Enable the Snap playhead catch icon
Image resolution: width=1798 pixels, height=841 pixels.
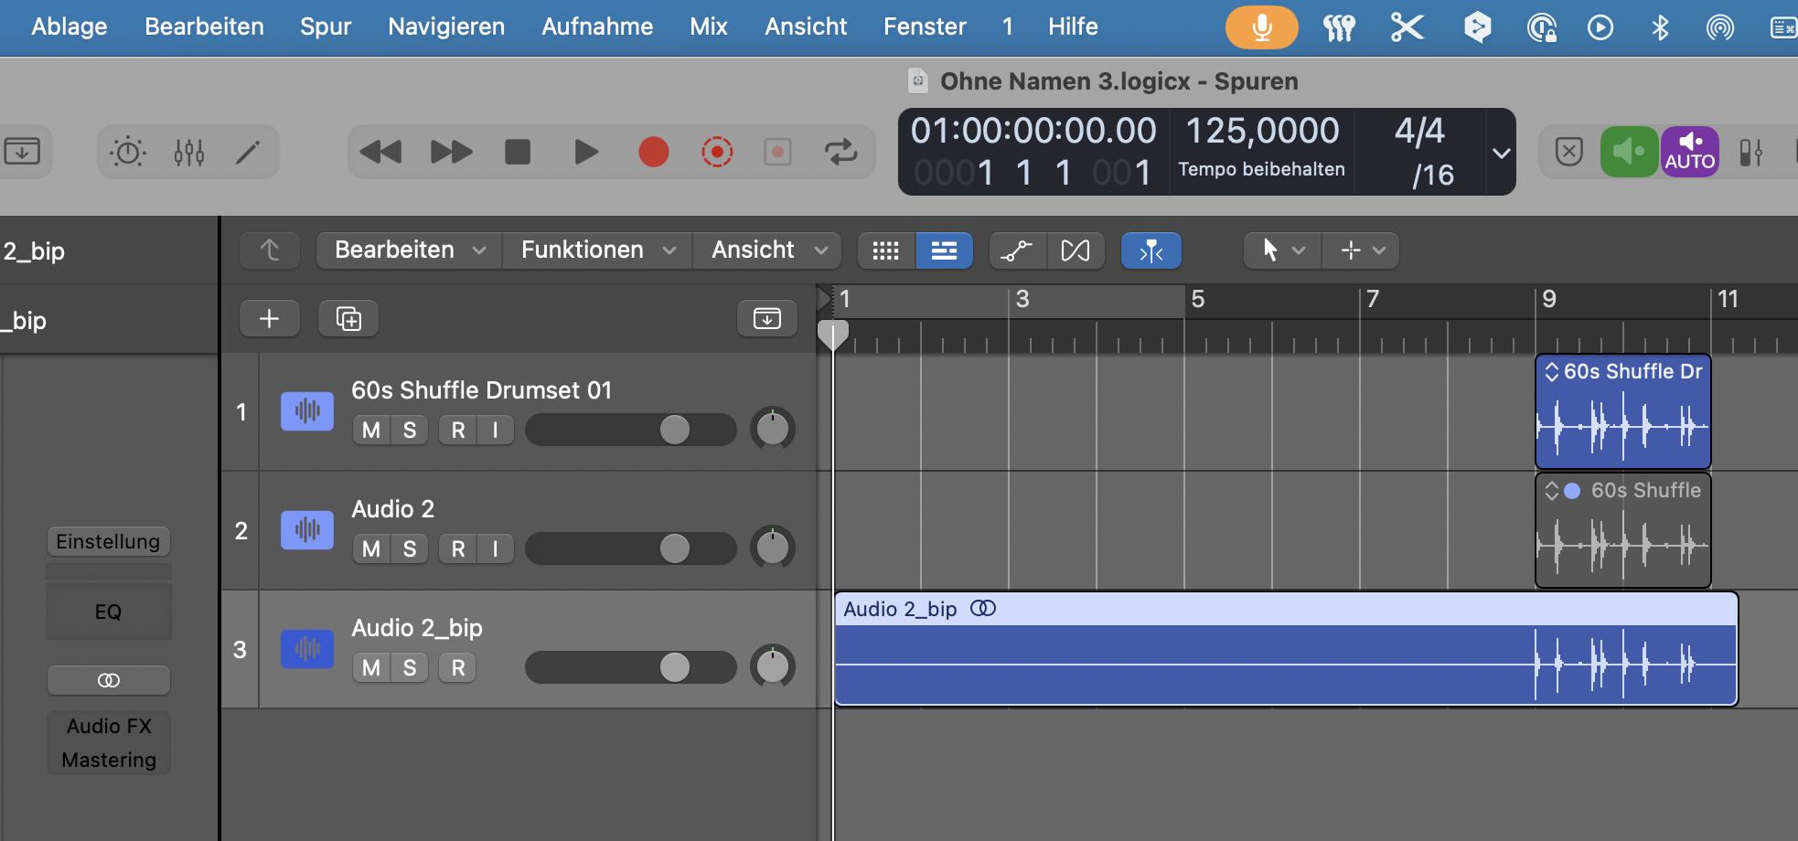(x=1151, y=250)
